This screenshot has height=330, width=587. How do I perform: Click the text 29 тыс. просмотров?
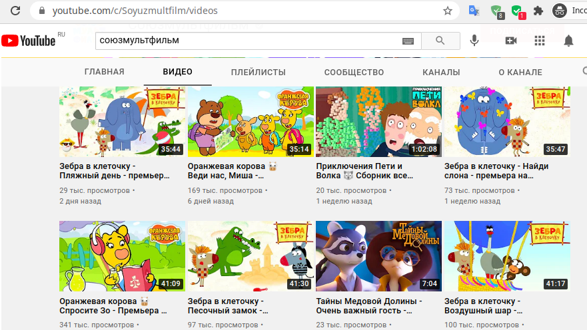95,190
